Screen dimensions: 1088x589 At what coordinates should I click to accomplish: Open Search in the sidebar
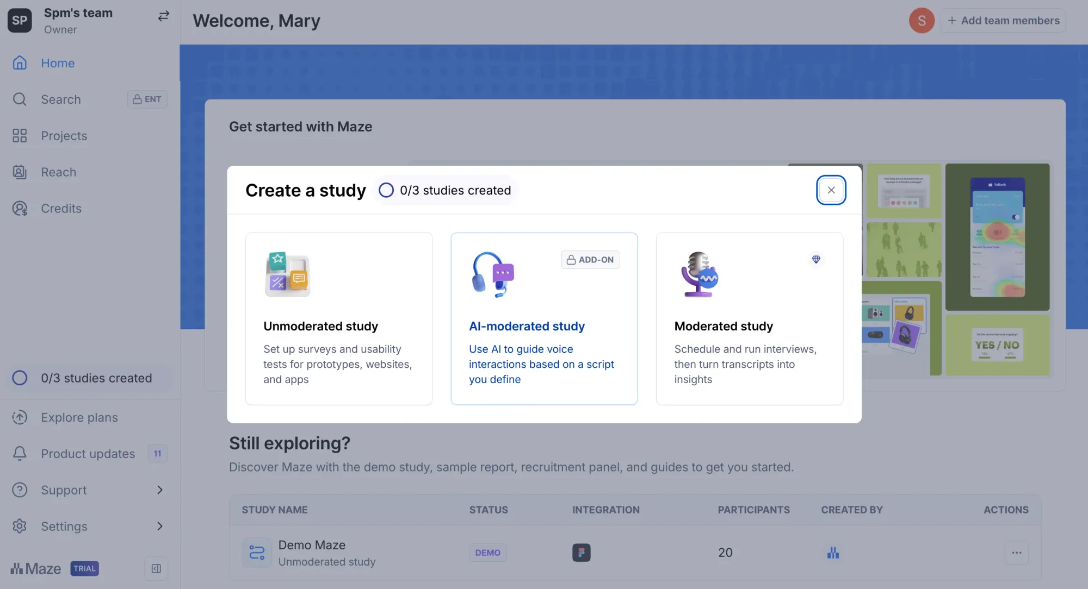click(90, 99)
